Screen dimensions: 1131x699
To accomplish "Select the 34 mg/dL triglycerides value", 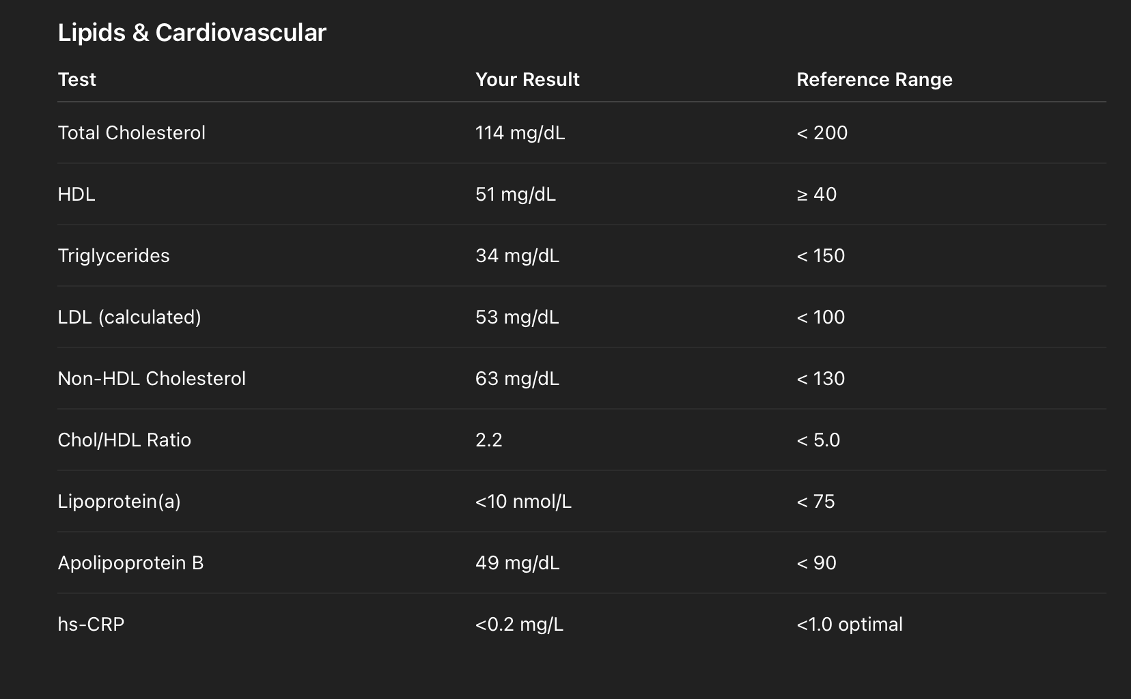I will click(x=517, y=256).
